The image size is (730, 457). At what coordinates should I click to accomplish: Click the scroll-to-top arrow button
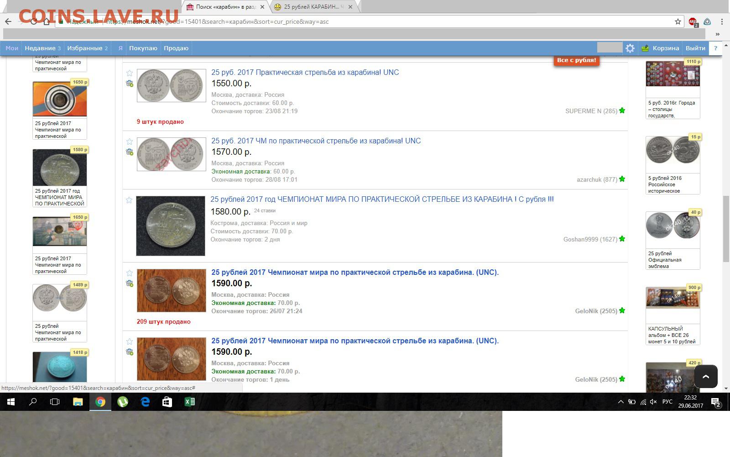(x=706, y=377)
